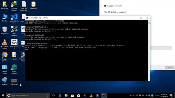The image size is (175, 98).
Task: Open the Recycle Bin icon
Action: tap(5, 30)
